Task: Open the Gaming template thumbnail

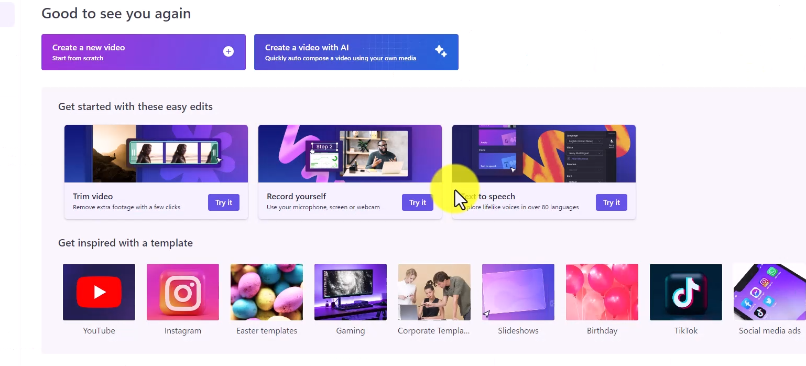Action: [x=351, y=292]
